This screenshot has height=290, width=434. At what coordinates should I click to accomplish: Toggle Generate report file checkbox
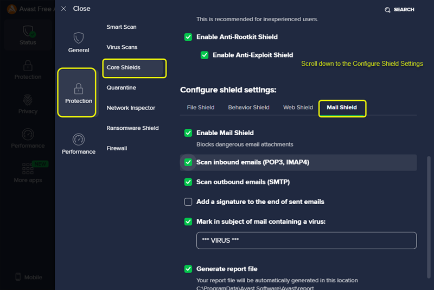pyautogui.click(x=188, y=269)
